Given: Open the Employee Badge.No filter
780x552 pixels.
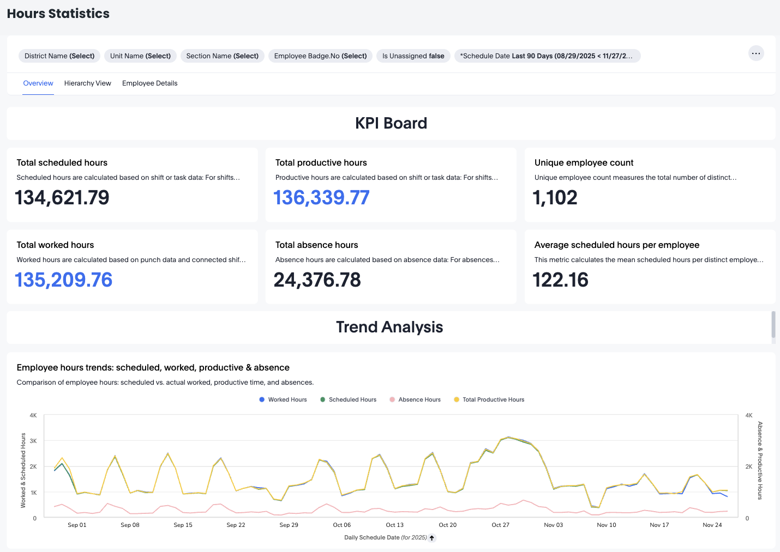Looking at the screenshot, I should tap(320, 56).
